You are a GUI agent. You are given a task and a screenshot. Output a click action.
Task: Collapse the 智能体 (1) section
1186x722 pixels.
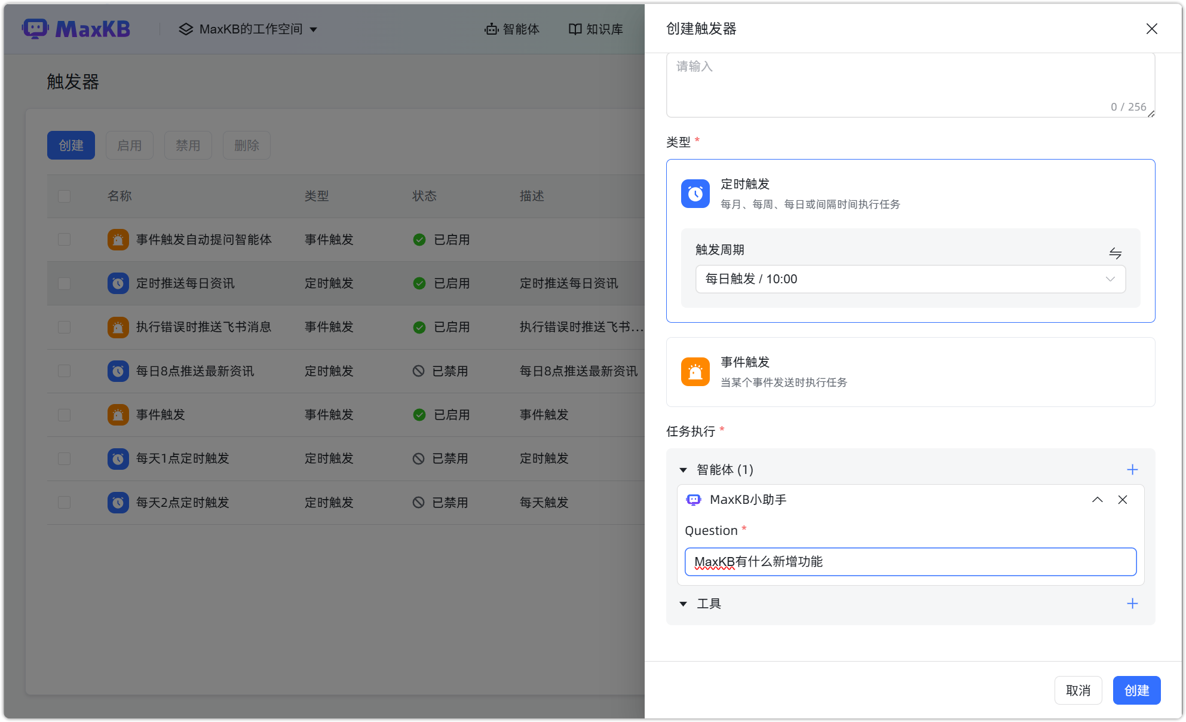pyautogui.click(x=683, y=470)
